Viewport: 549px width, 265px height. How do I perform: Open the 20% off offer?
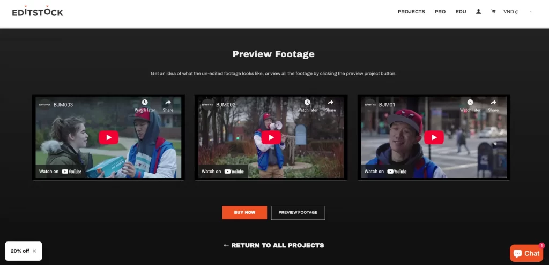coord(20,251)
